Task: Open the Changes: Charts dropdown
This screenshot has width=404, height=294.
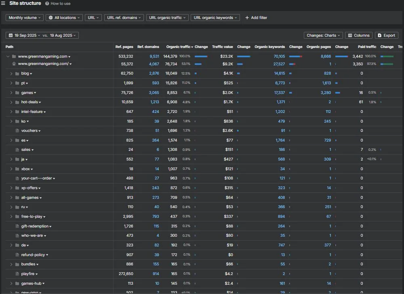Action: point(323,35)
